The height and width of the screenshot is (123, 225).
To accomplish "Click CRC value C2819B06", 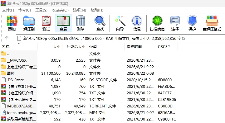I will tap(167, 100).
